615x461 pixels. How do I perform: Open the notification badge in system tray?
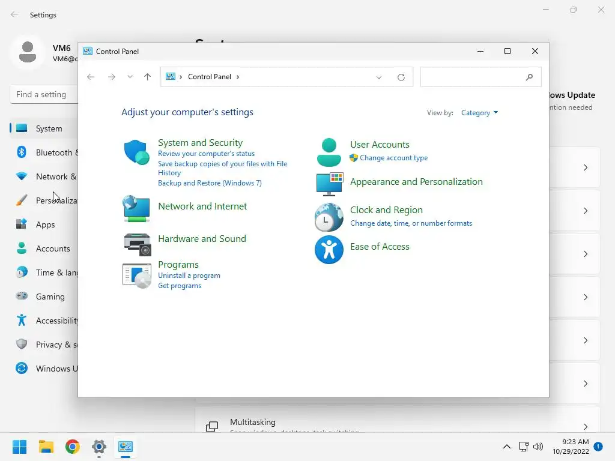click(598, 447)
